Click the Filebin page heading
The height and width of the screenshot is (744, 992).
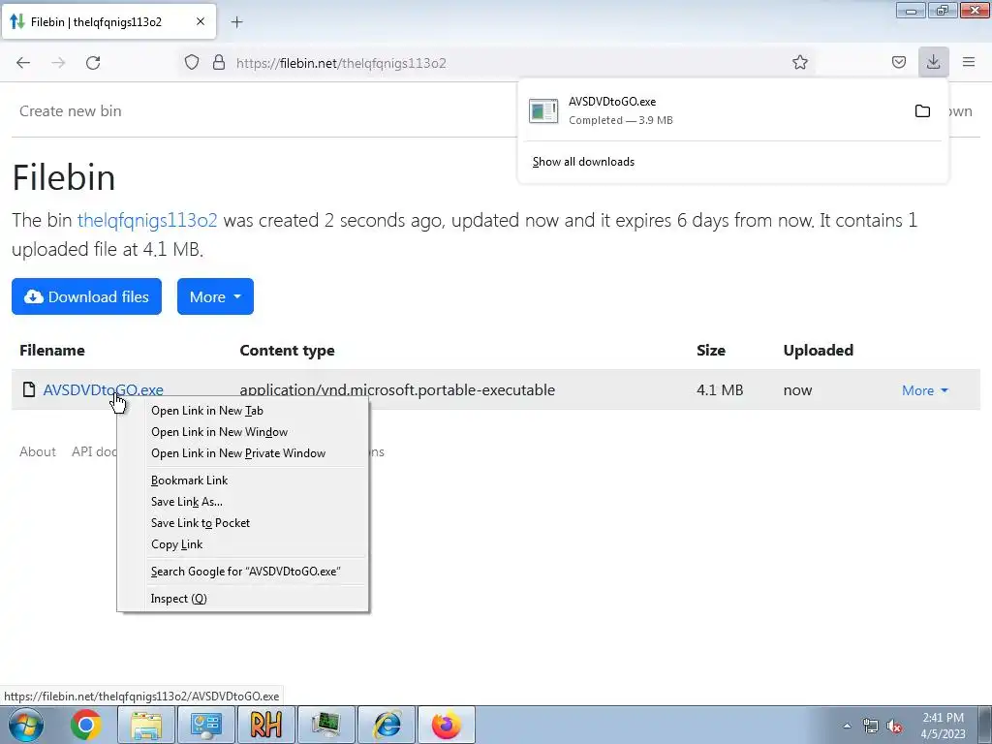click(64, 177)
